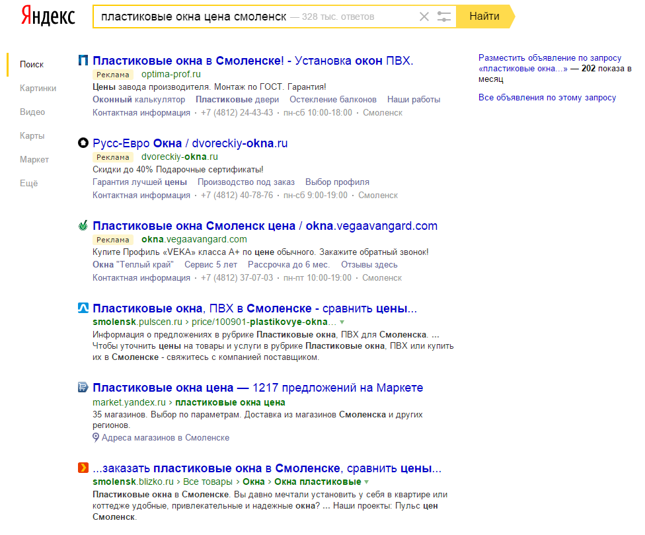645x535 pixels.
Task: Click the phone number +7 (4812) 37-07-03
Action: [x=237, y=278]
